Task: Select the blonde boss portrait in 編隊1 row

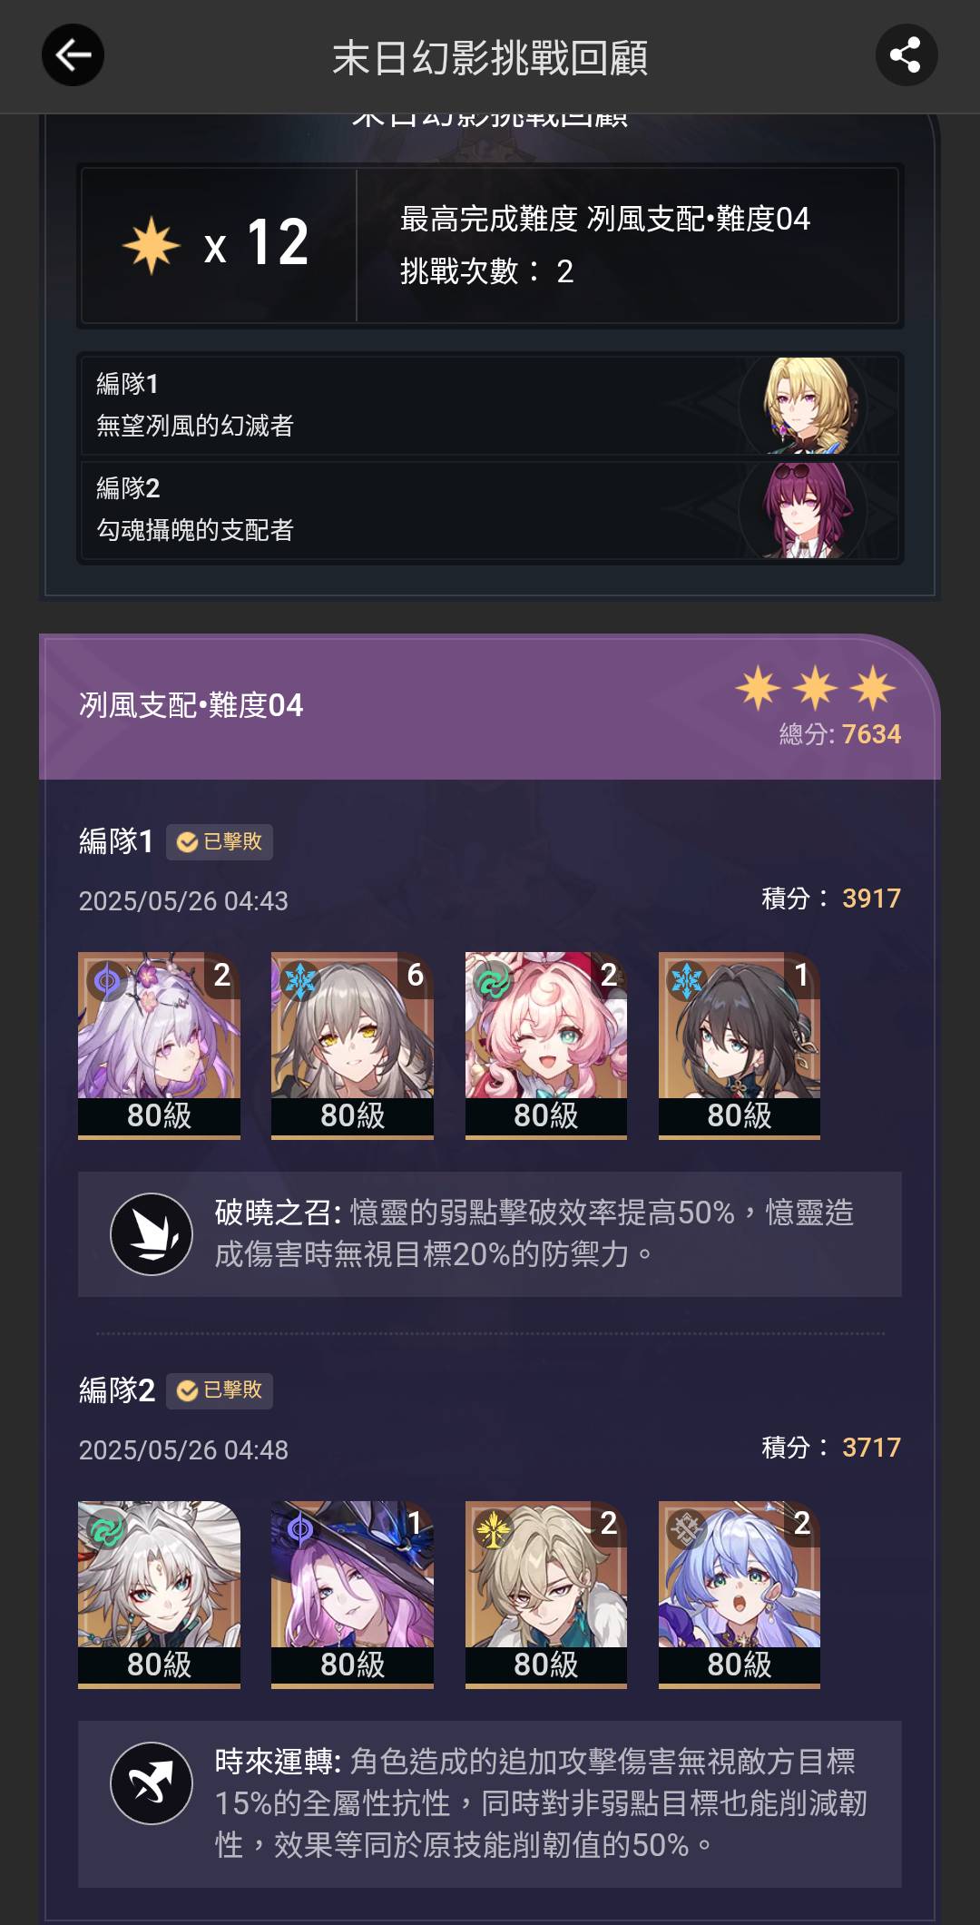Action: pos(803,406)
